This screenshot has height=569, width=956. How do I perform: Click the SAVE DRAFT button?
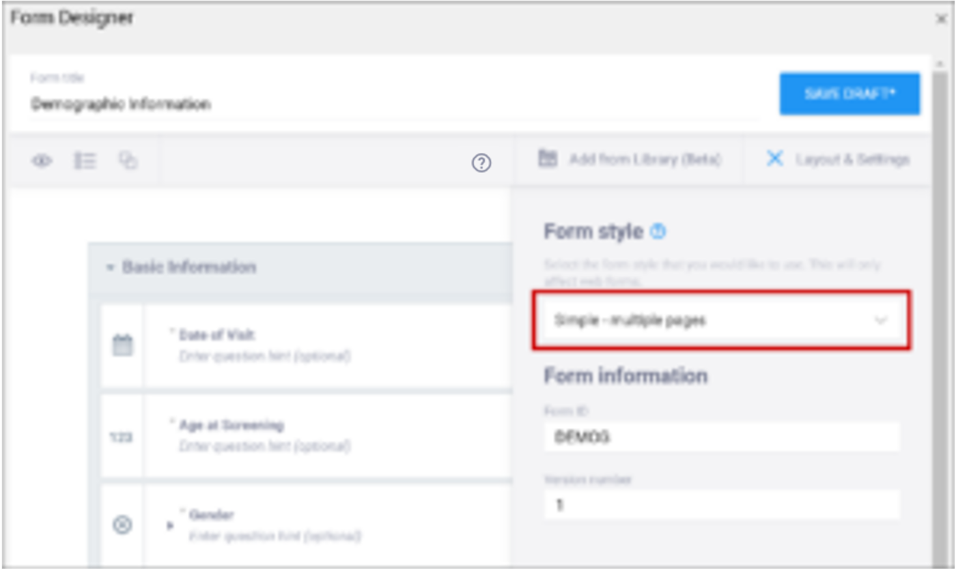pyautogui.click(x=849, y=93)
